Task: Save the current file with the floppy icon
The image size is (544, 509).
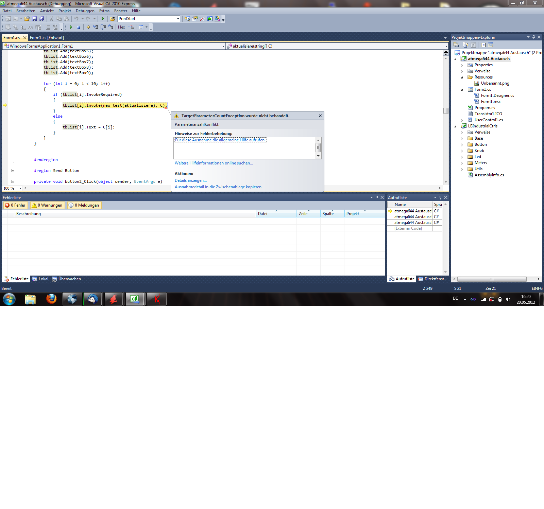Action: 34,19
